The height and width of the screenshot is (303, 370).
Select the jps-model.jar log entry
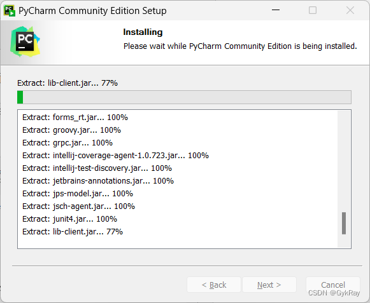[x=78, y=194]
